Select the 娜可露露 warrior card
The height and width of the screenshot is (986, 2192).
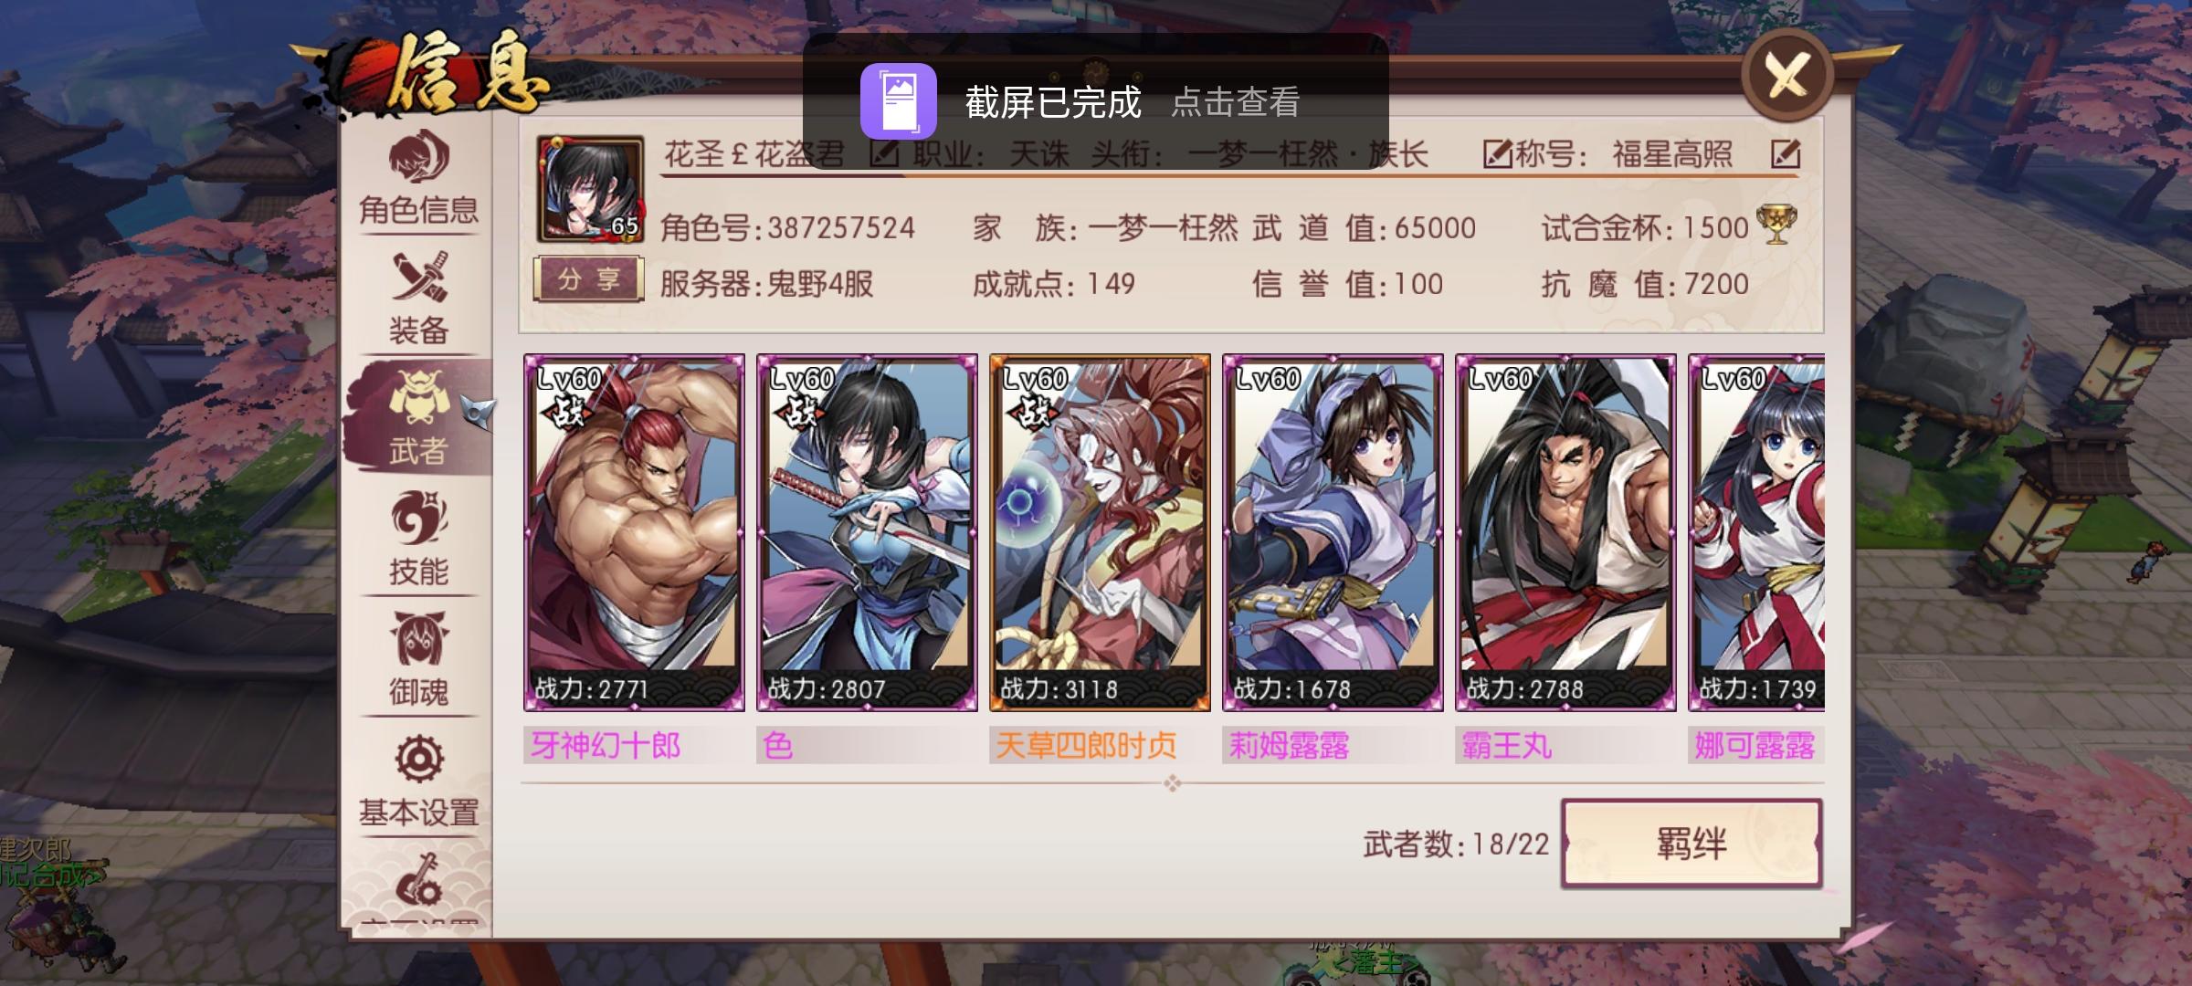pyautogui.click(x=1756, y=532)
